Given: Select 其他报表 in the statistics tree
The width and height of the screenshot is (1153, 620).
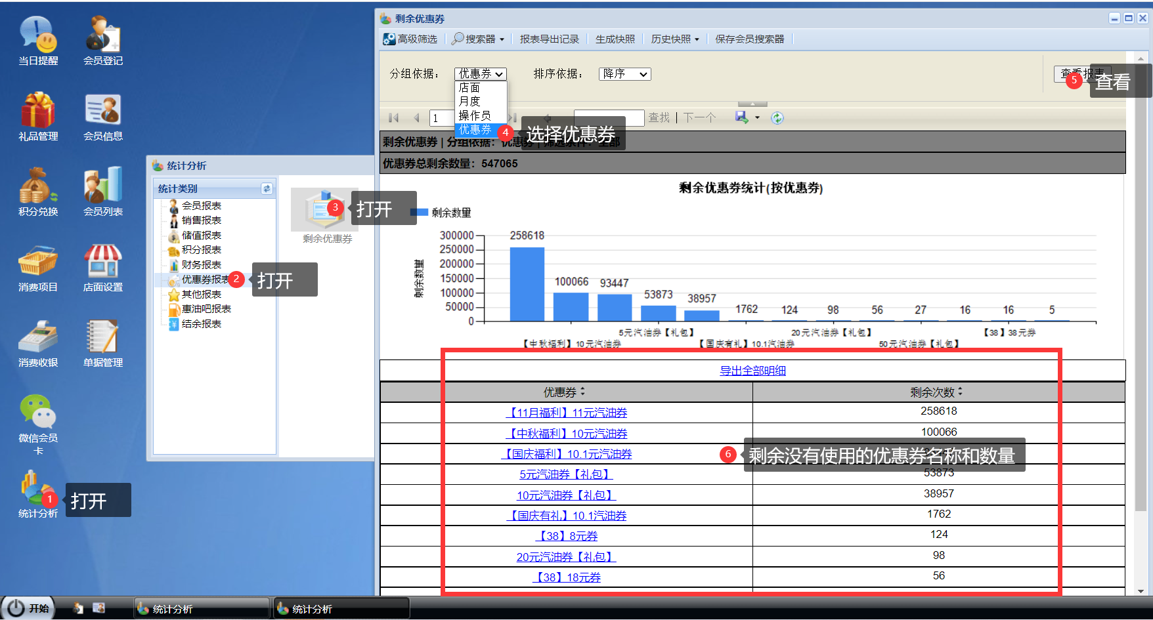Looking at the screenshot, I should pos(201,295).
